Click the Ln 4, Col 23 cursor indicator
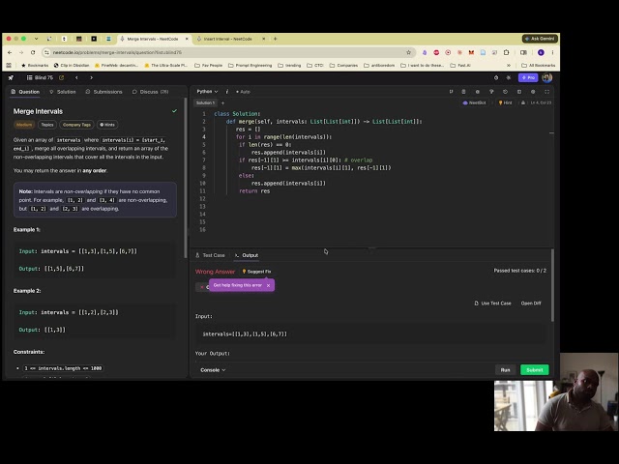 (x=541, y=102)
